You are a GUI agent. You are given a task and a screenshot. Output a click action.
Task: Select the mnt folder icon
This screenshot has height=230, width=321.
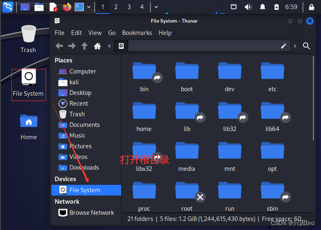230,151
